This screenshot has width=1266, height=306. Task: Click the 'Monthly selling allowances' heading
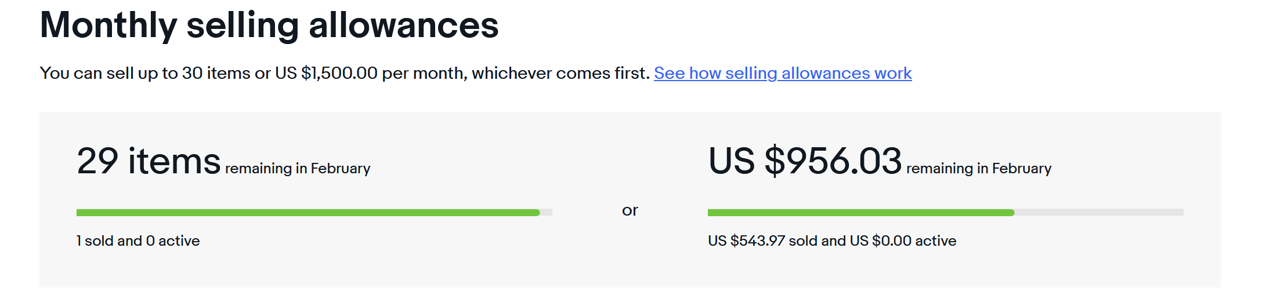coord(269,25)
